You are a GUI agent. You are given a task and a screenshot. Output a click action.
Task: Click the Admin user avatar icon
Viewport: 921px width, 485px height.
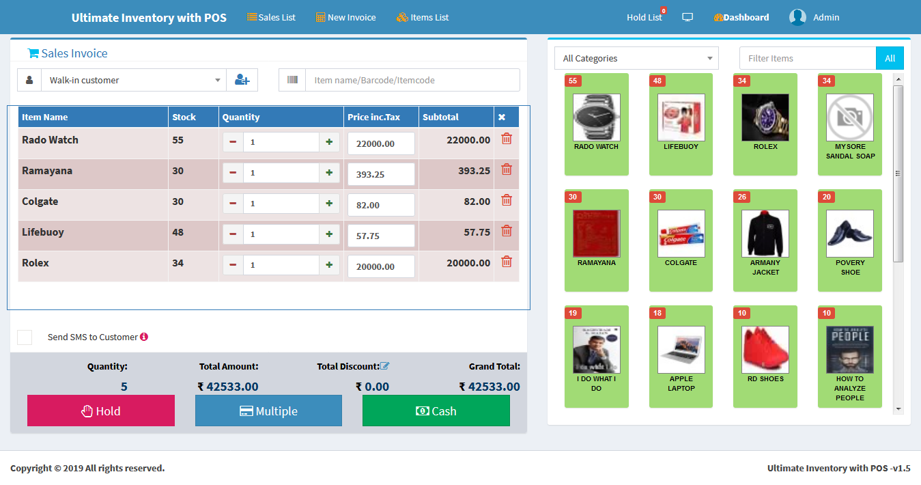coord(797,17)
